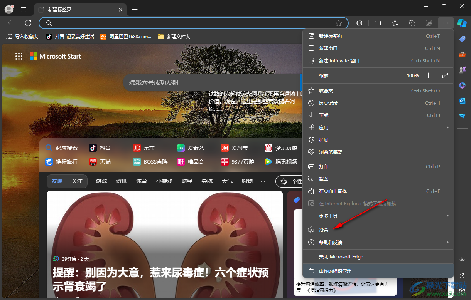Image resolution: width=471 pixels, height=300 pixels.
Task: Select 截图 from the menu
Action: click(378, 179)
